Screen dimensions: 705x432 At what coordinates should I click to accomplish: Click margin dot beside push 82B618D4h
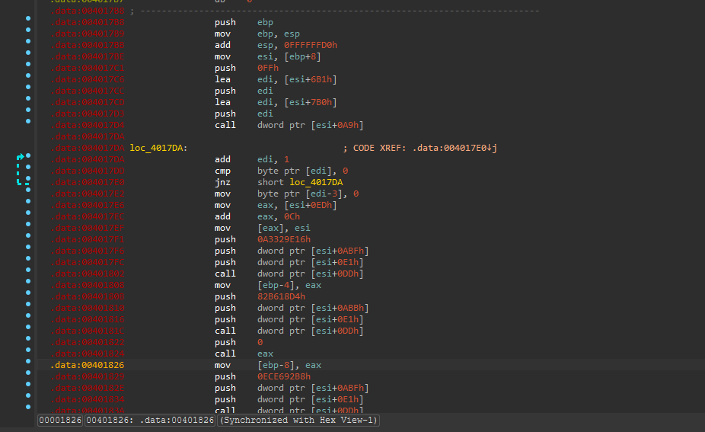[28, 297]
